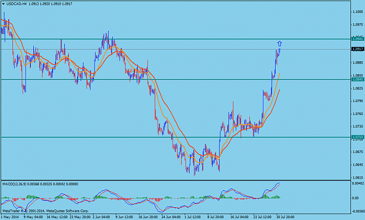Click the 16 Jul 04:00 date label
365x220 pixels.
[x=240, y=217]
